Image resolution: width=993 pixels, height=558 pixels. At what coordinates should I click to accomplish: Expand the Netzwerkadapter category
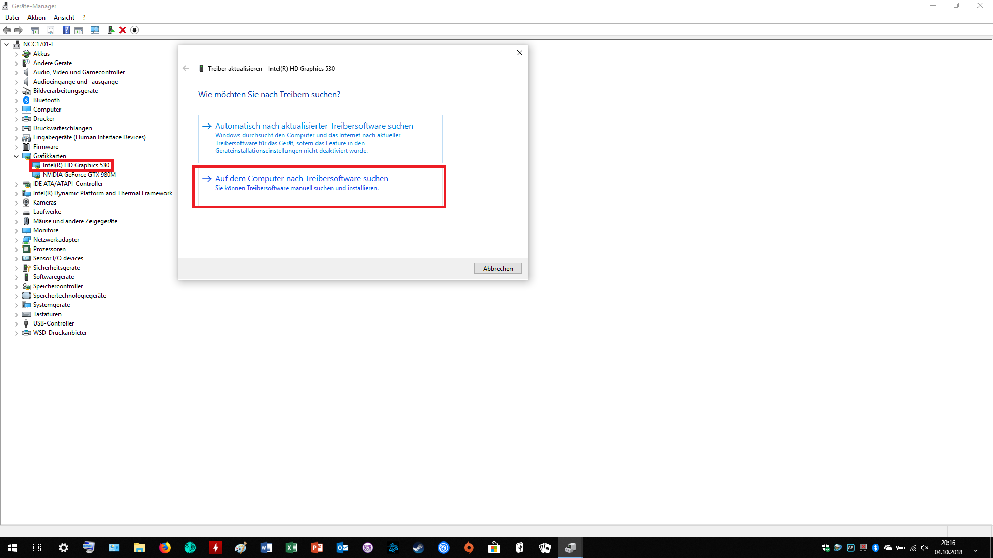[x=16, y=240]
